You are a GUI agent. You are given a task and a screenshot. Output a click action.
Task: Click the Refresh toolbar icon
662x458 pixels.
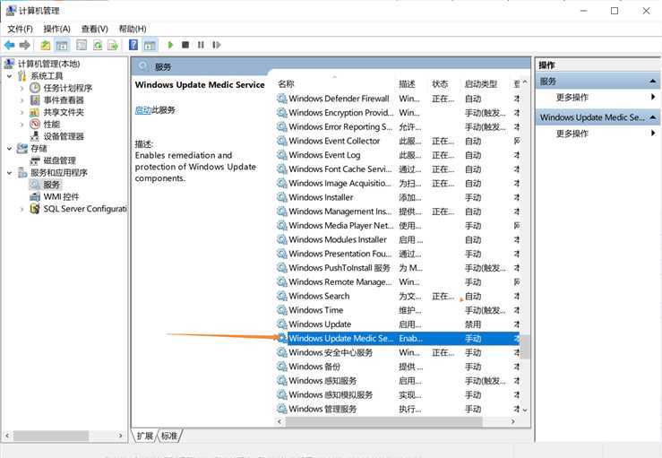click(98, 45)
